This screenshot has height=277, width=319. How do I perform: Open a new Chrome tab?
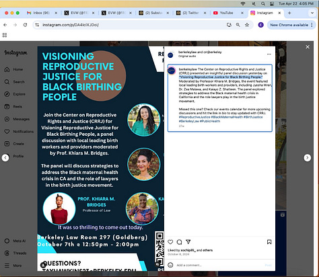click(289, 13)
